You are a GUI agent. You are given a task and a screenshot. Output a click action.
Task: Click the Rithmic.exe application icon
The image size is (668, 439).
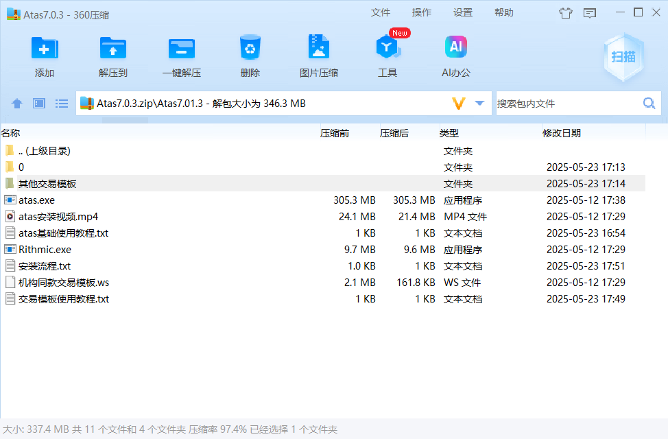[10, 249]
